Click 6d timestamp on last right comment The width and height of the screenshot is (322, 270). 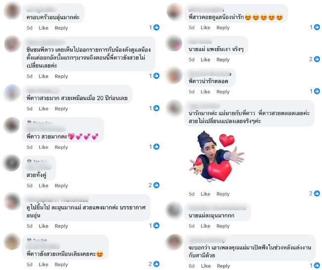[x=192, y=266]
